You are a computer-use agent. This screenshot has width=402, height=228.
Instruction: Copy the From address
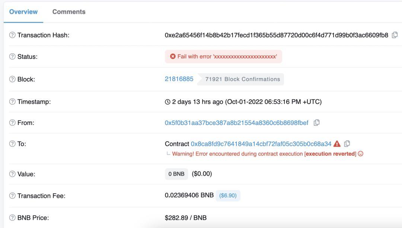(x=317, y=123)
